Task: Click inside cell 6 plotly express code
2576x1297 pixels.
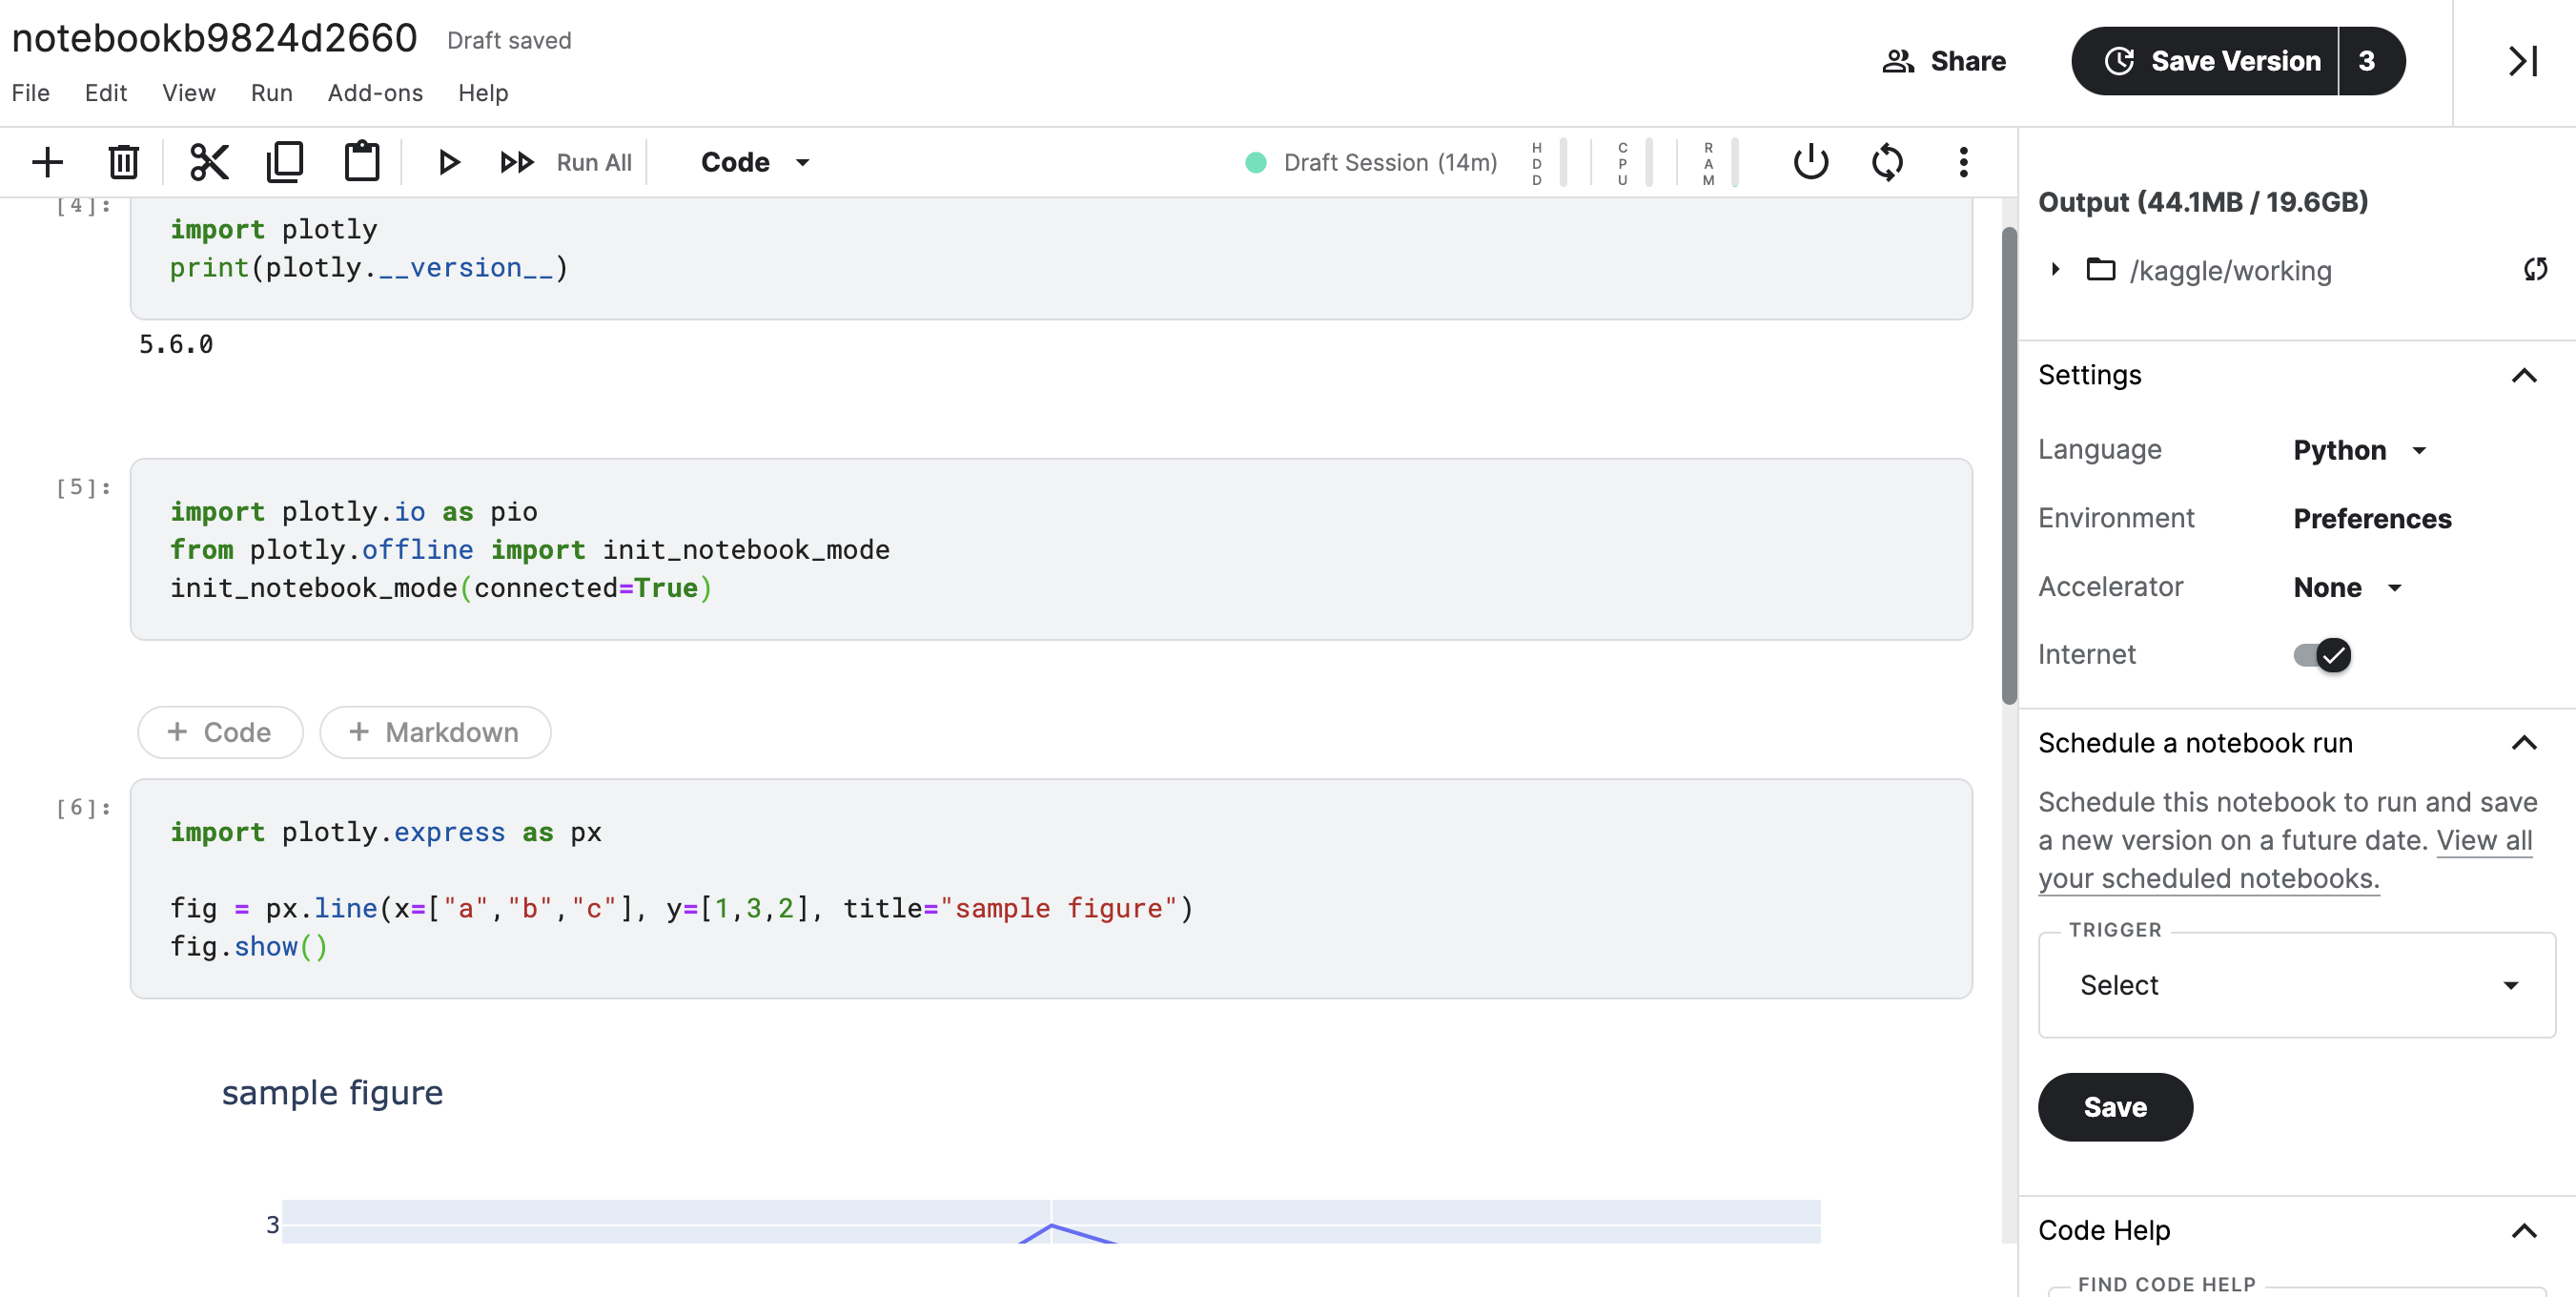Action: click(x=1050, y=888)
